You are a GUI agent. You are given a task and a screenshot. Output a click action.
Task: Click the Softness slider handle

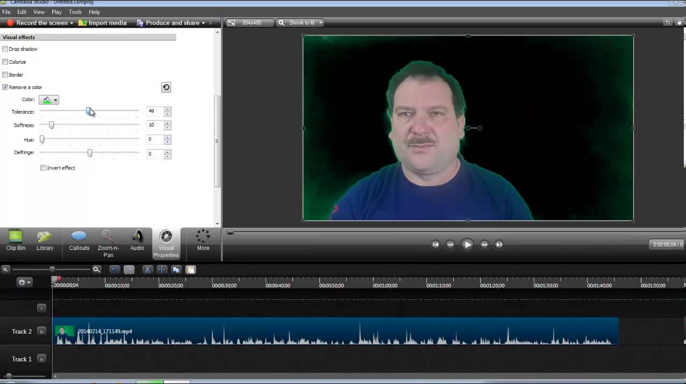coord(51,125)
